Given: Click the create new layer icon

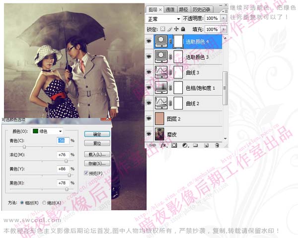Looking at the screenshot, I should point(206,145).
